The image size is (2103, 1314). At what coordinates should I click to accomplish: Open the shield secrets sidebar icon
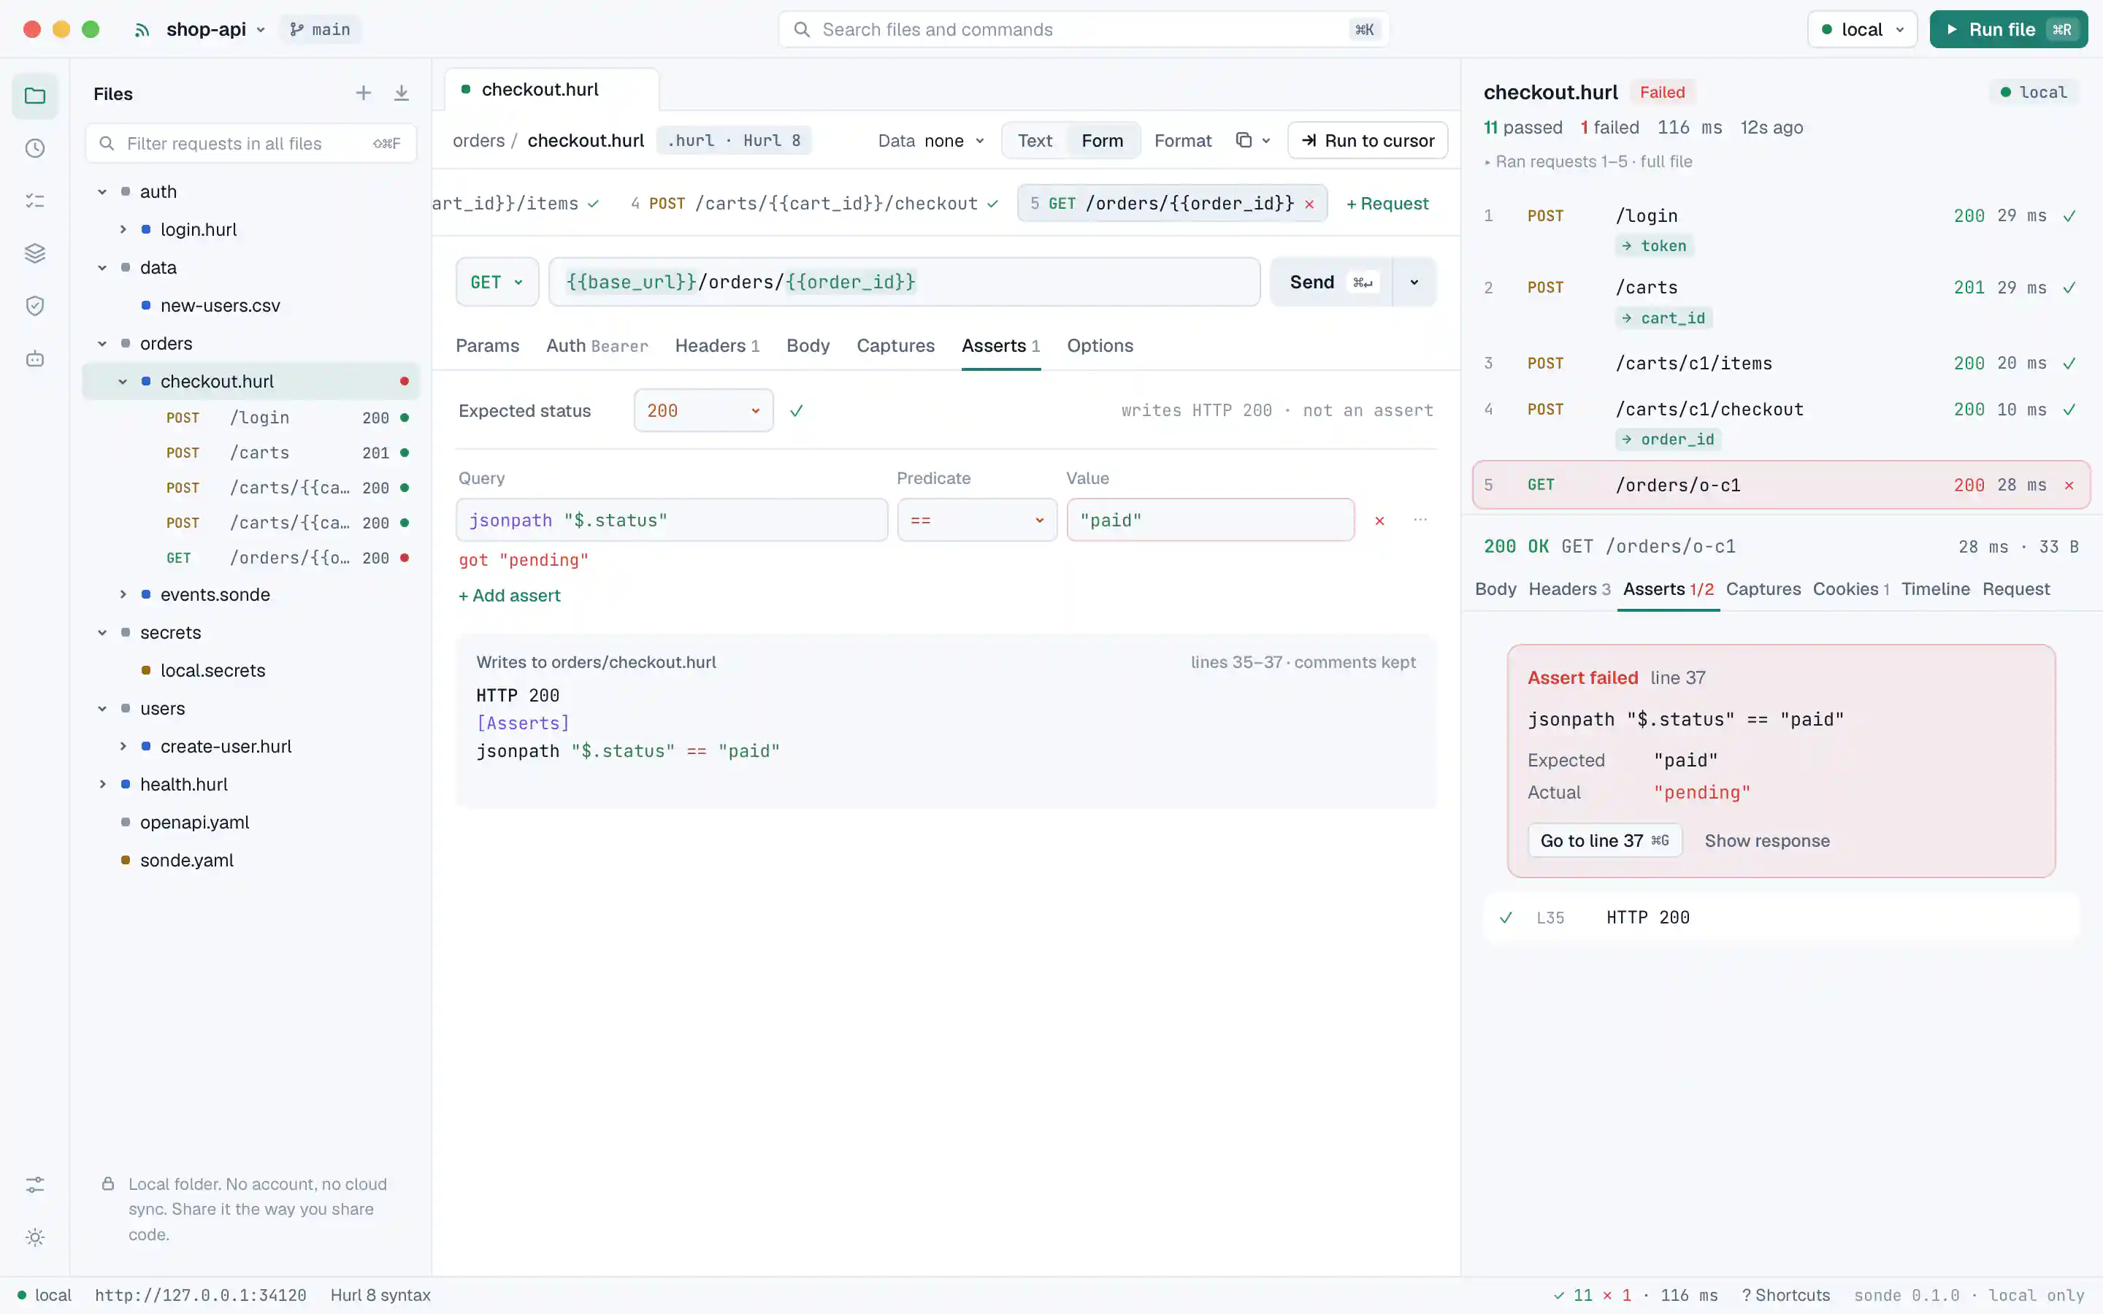point(35,306)
